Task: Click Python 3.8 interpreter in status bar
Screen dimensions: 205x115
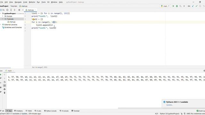Action: (x=169, y=114)
